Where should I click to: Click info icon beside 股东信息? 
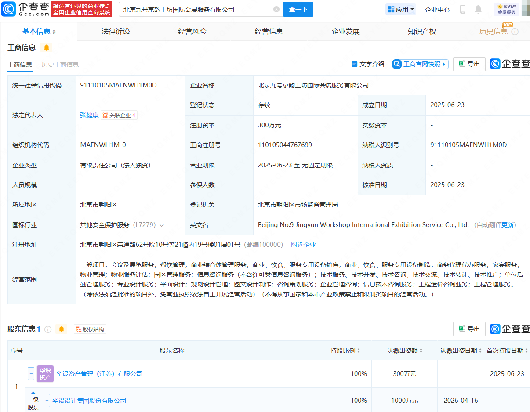[48, 329]
